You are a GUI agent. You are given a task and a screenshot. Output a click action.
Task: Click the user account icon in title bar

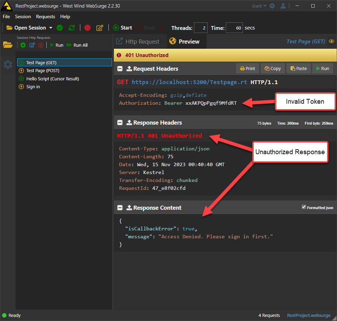[283, 6]
